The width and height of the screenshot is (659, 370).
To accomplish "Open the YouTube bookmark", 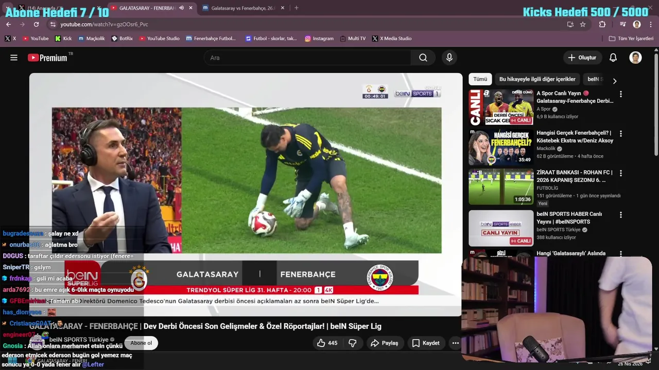I will pos(36,39).
